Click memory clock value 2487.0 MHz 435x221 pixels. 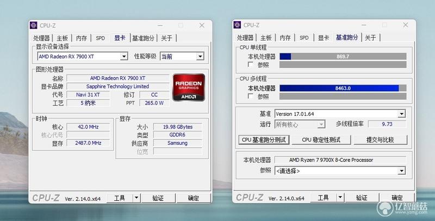[x=88, y=143]
